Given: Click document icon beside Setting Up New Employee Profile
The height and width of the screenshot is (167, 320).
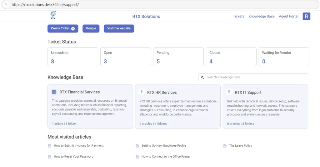Looking at the screenshot, I should (x=137, y=146).
